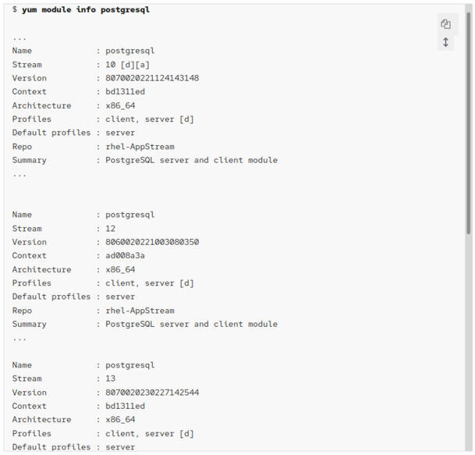Click the first 'client, server [d]' profiles line
This screenshot has width=475, height=455.
[150, 119]
